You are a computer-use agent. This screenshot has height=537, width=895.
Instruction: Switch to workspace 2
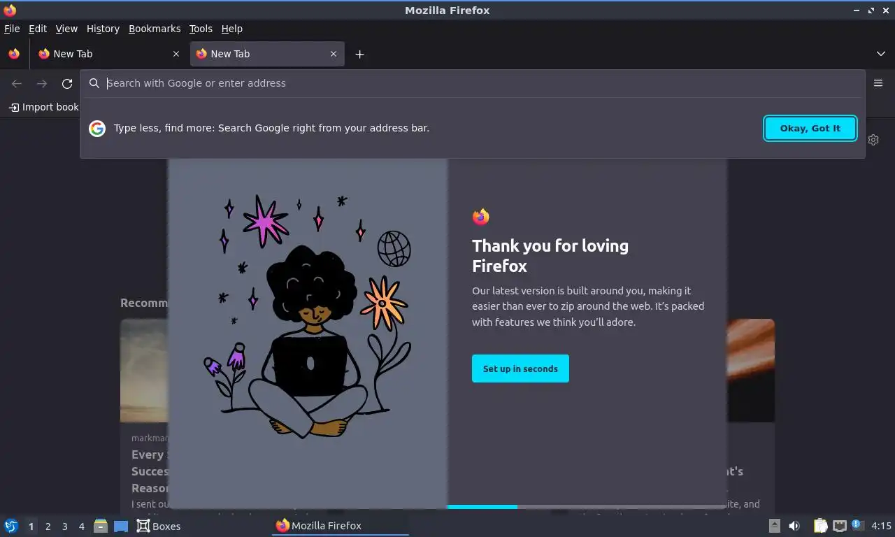(48, 526)
